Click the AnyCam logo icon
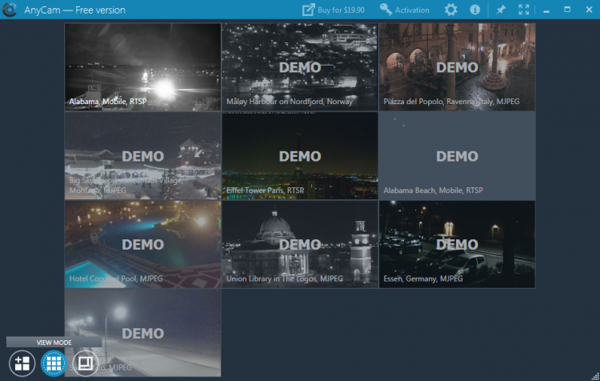This screenshot has height=381, width=600. point(10,10)
